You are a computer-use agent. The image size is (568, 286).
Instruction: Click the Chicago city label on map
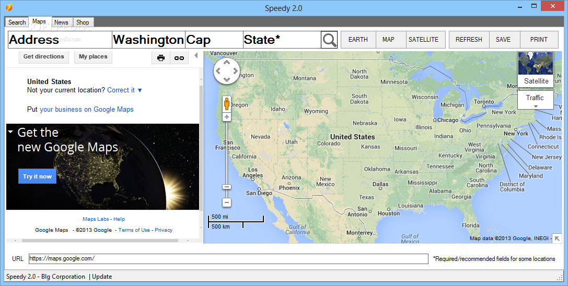pyautogui.click(x=447, y=120)
